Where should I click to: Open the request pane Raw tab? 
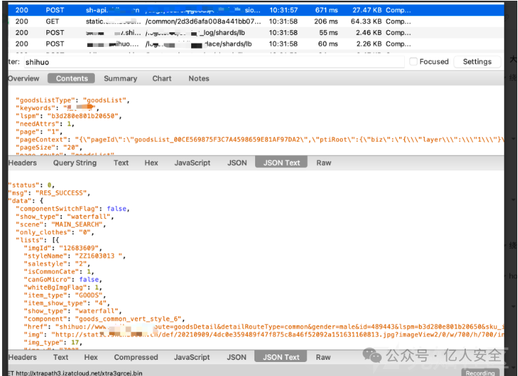pyautogui.click(x=323, y=163)
